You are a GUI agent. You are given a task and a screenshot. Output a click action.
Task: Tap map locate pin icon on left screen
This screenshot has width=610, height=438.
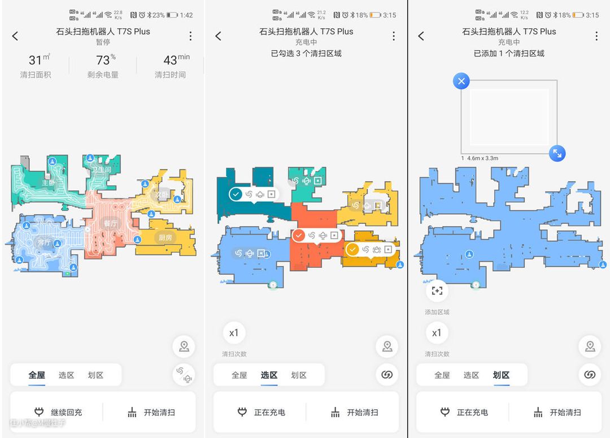point(184,346)
